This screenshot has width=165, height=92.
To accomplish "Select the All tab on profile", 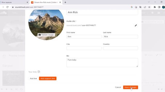I will (x=4, y=56).
